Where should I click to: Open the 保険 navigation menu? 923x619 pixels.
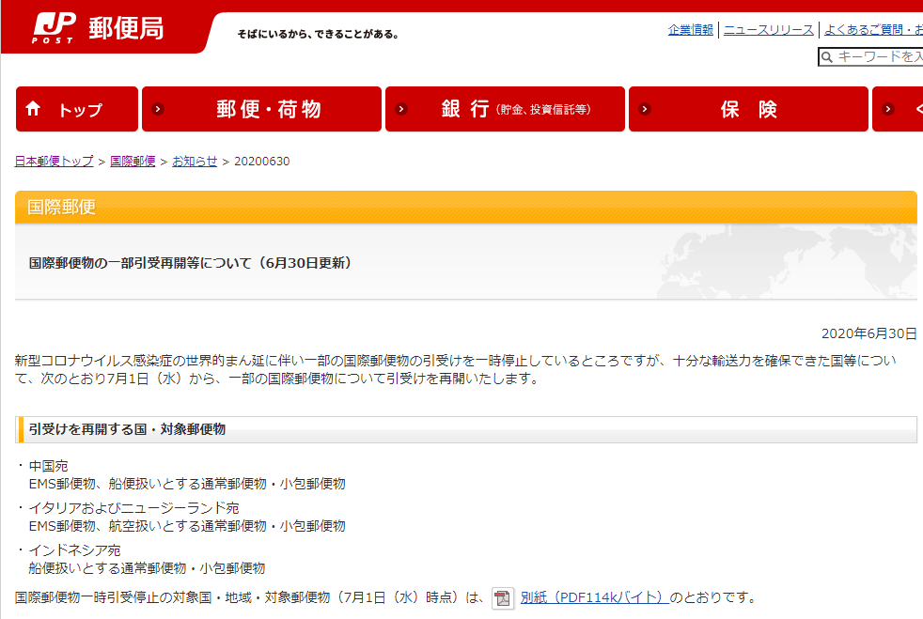(x=749, y=110)
